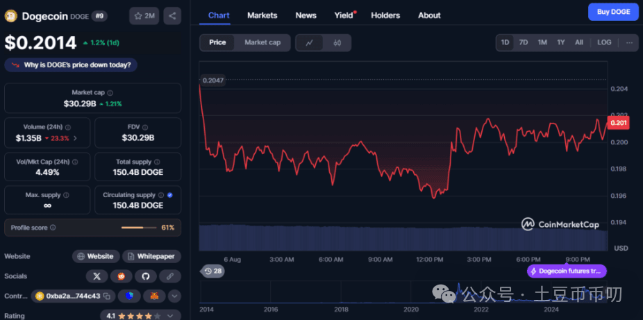
Task: Open the Whitepaper link
Action: [152, 257]
